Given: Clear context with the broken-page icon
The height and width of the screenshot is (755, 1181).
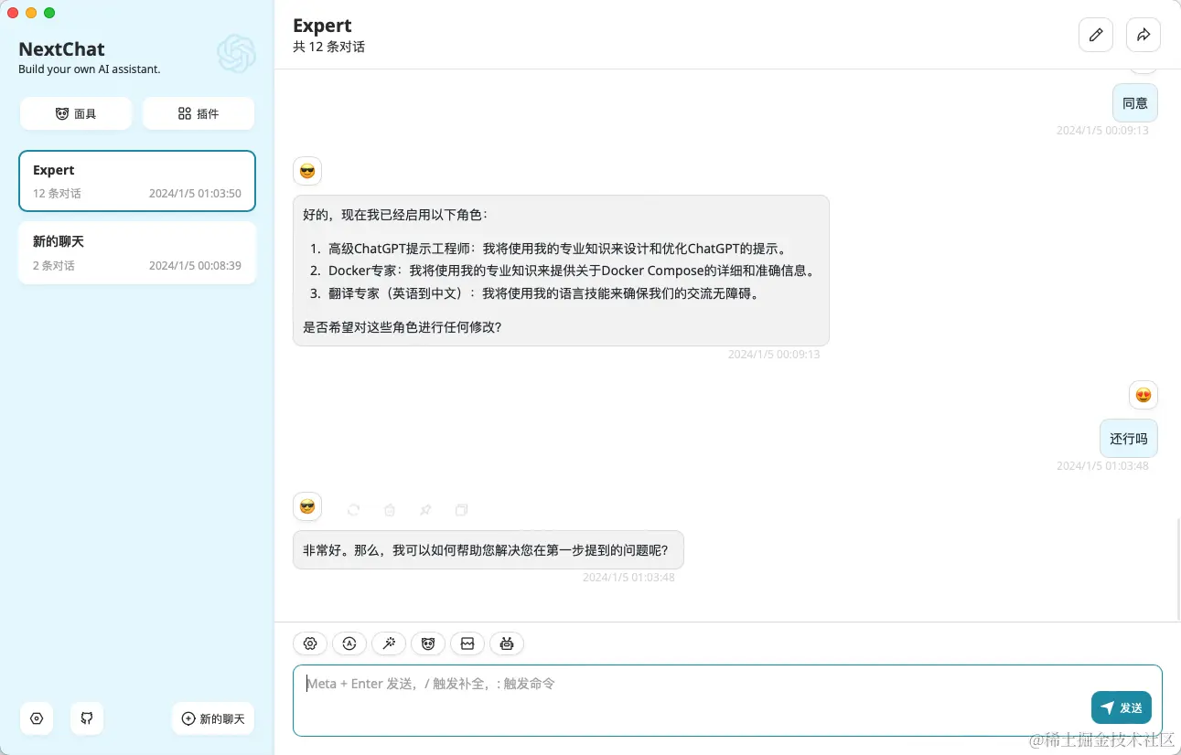Looking at the screenshot, I should (467, 643).
